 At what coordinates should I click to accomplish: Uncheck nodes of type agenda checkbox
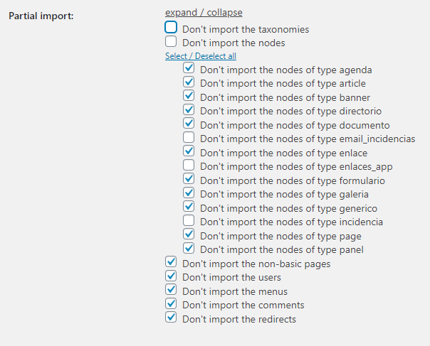[x=189, y=69]
